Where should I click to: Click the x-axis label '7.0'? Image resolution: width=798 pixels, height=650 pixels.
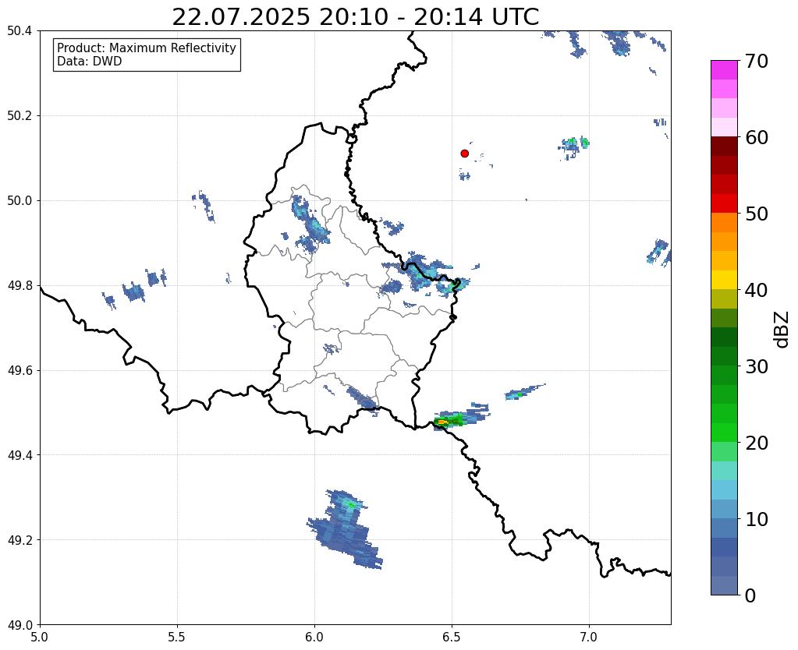tap(590, 637)
